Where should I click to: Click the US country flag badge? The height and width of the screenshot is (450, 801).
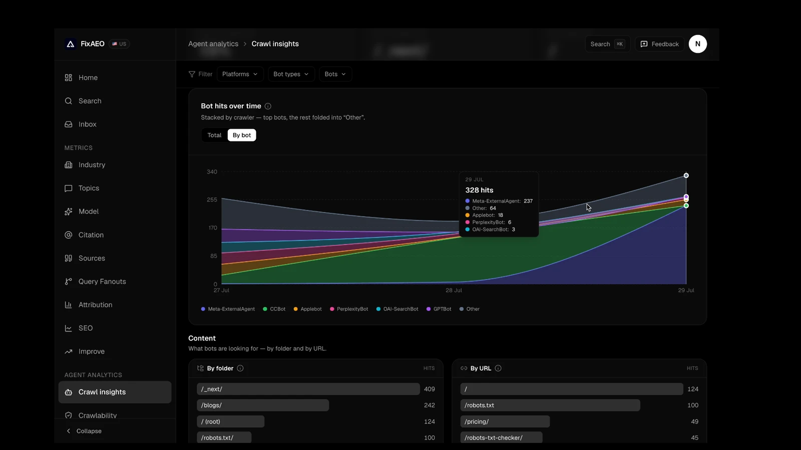(119, 44)
